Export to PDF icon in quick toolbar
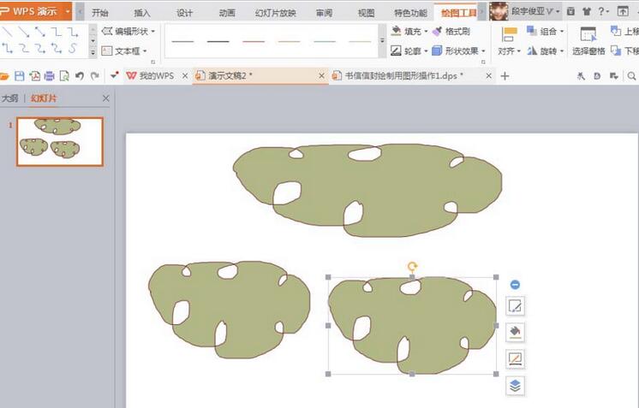 pyautogui.click(x=34, y=75)
